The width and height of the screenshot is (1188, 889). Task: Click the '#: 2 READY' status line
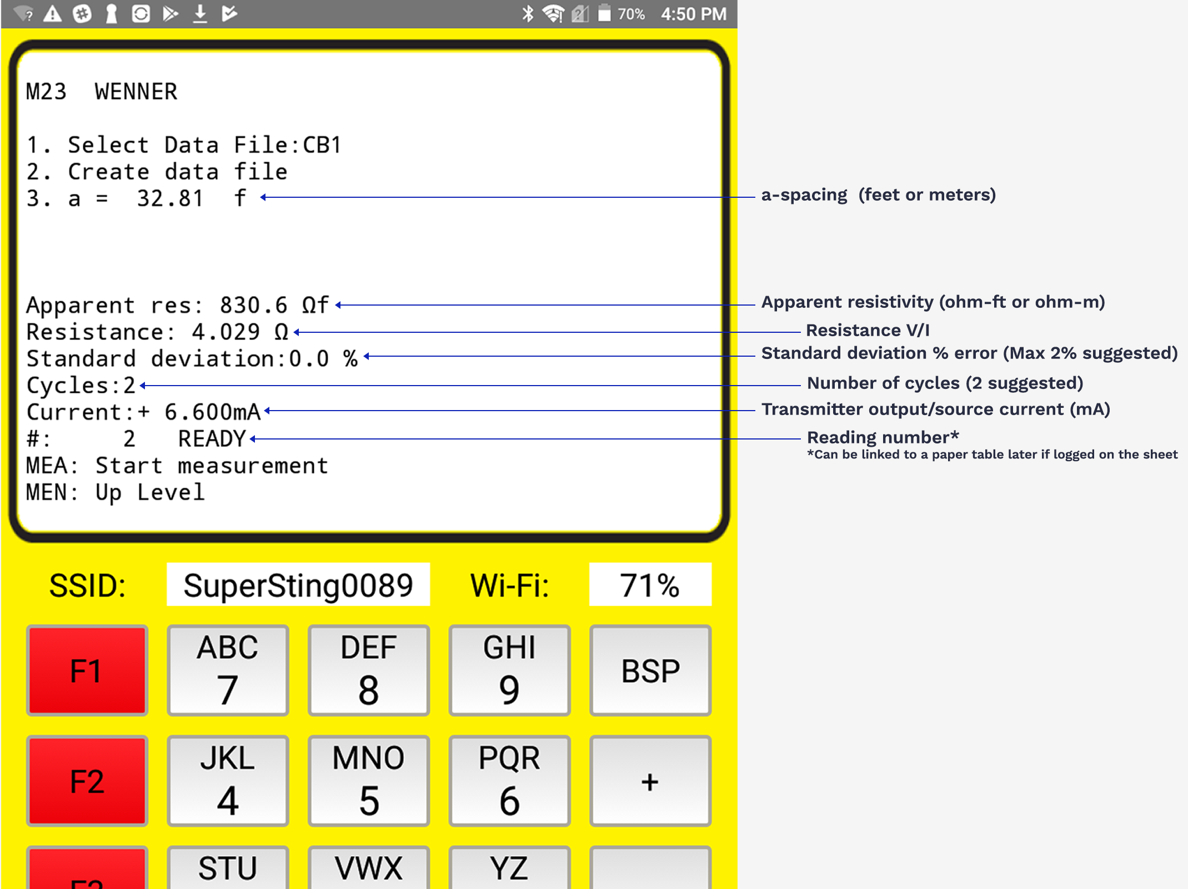[136, 438]
